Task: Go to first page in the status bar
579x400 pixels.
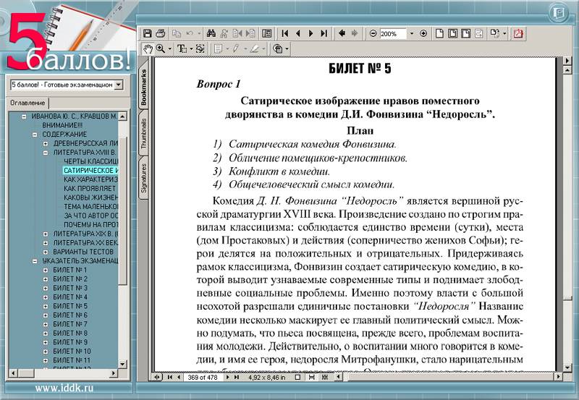Action: coord(170,378)
